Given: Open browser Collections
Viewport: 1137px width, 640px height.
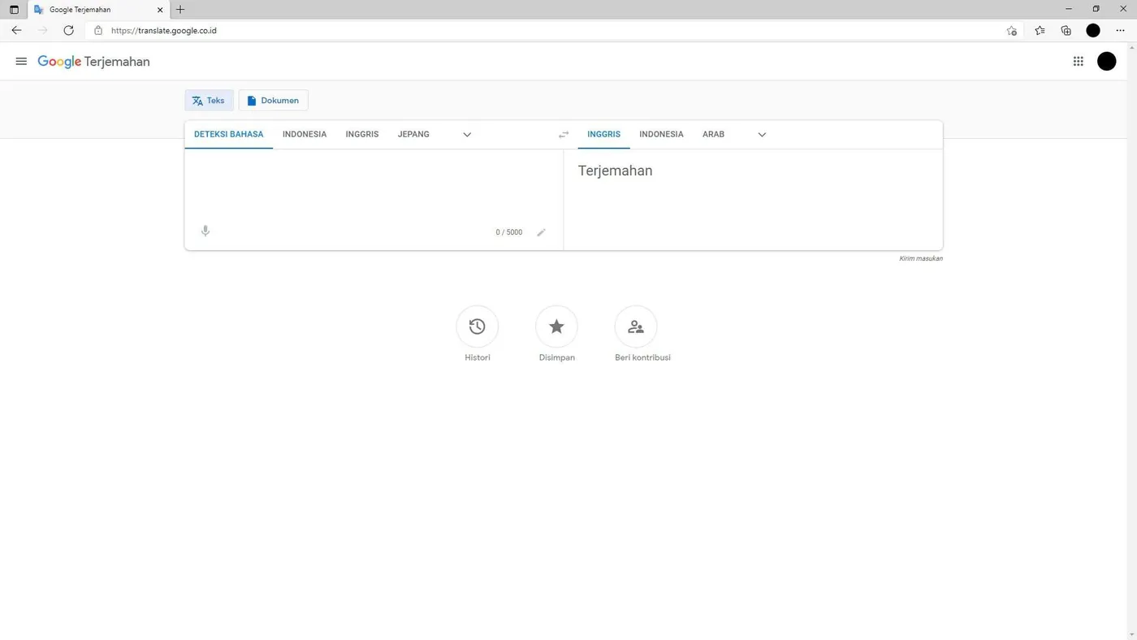Looking at the screenshot, I should pyautogui.click(x=1066, y=31).
